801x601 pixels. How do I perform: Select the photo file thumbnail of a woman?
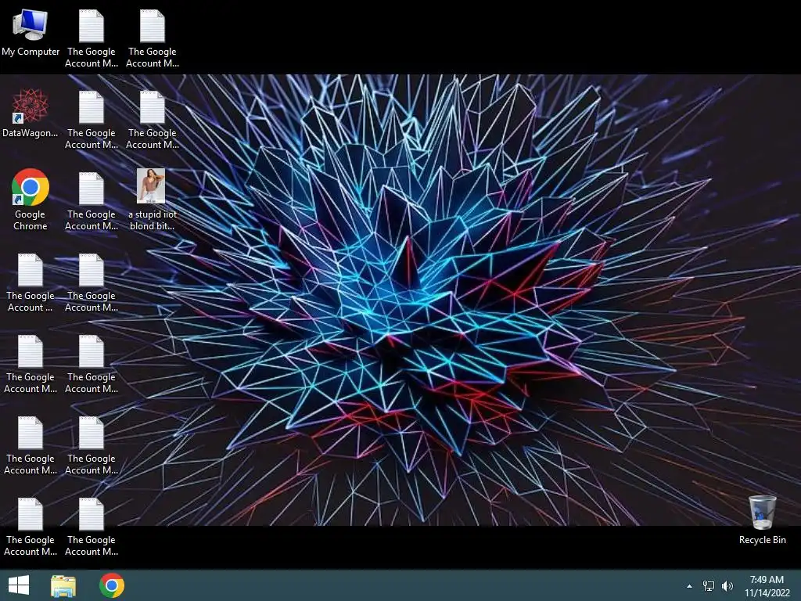(151, 186)
